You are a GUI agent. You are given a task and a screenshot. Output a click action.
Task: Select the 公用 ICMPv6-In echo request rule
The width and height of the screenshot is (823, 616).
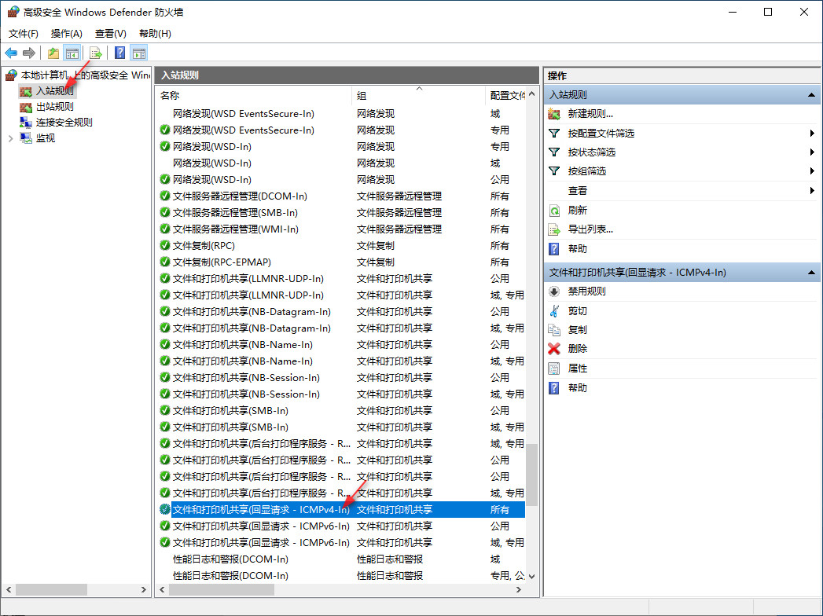point(341,526)
